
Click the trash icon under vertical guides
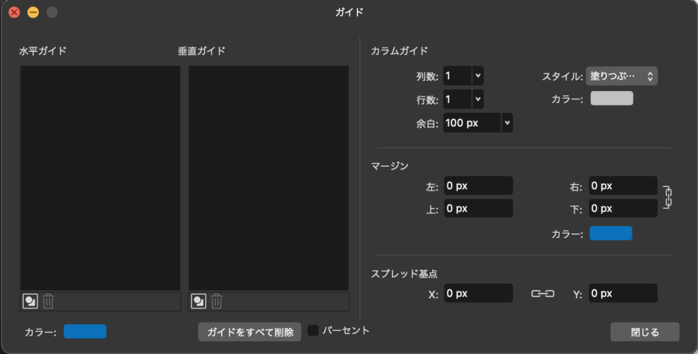click(217, 301)
